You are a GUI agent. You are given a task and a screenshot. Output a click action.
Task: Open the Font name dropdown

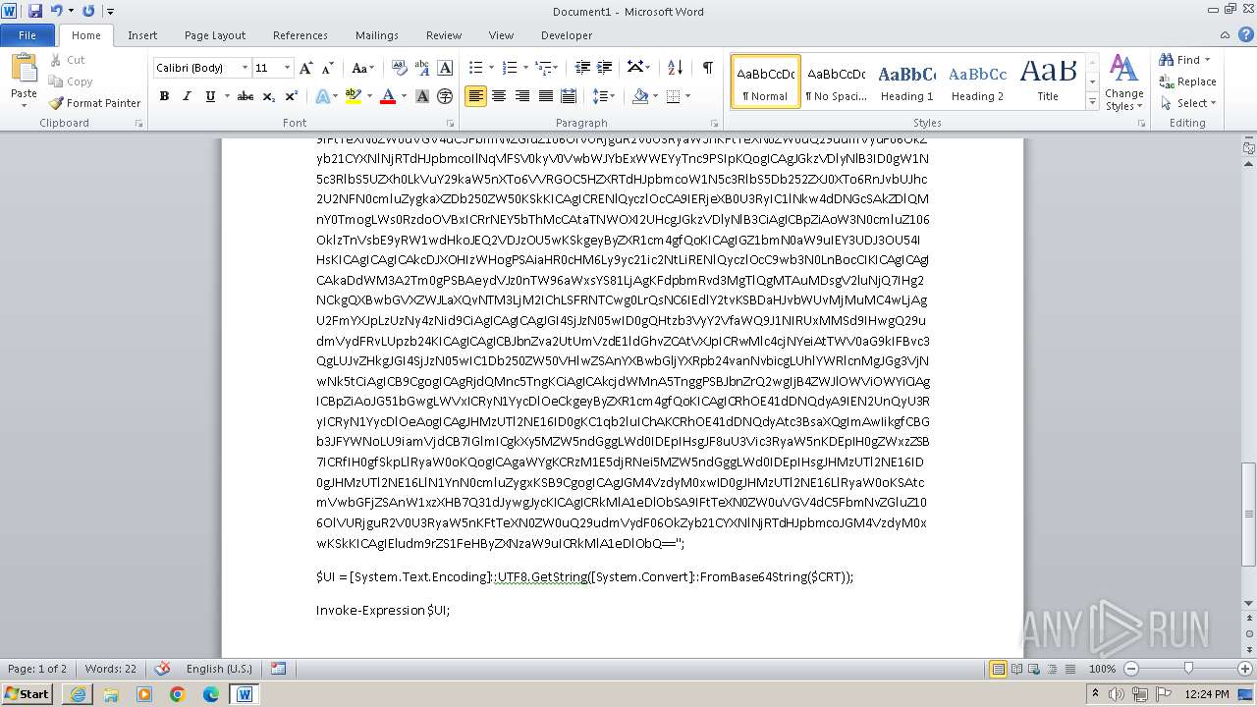246,68
